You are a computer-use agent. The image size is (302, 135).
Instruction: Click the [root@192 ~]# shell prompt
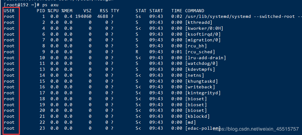pos(21,5)
